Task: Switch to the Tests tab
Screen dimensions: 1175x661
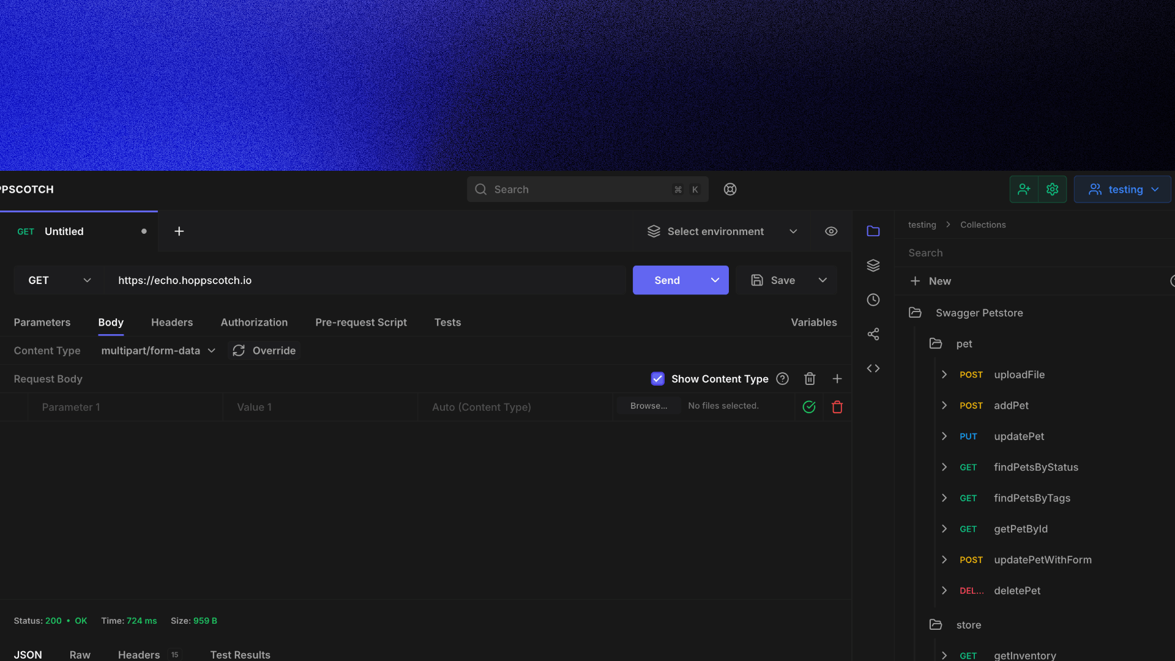Action: click(447, 322)
